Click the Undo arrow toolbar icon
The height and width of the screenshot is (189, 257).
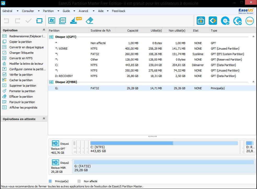(6, 21)
